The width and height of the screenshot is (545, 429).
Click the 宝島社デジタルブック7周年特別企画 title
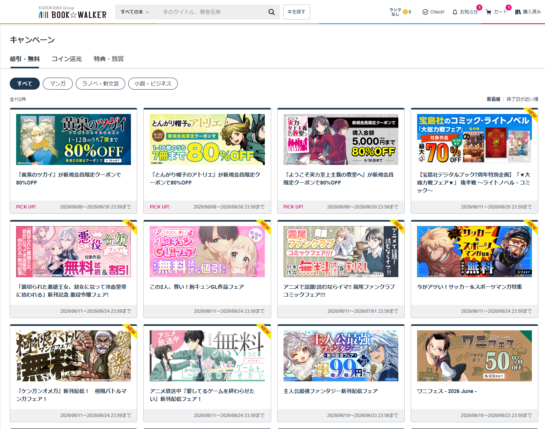[x=474, y=182]
